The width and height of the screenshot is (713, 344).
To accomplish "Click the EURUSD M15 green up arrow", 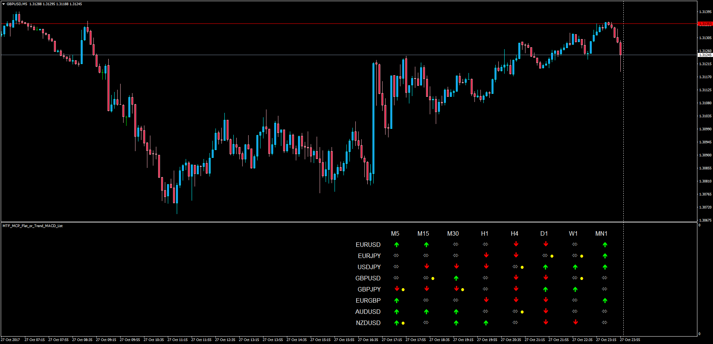I will tap(426, 245).
